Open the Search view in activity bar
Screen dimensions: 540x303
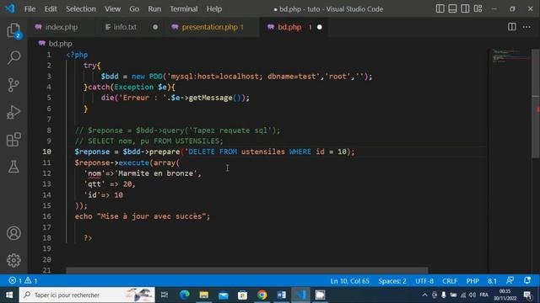(13, 57)
